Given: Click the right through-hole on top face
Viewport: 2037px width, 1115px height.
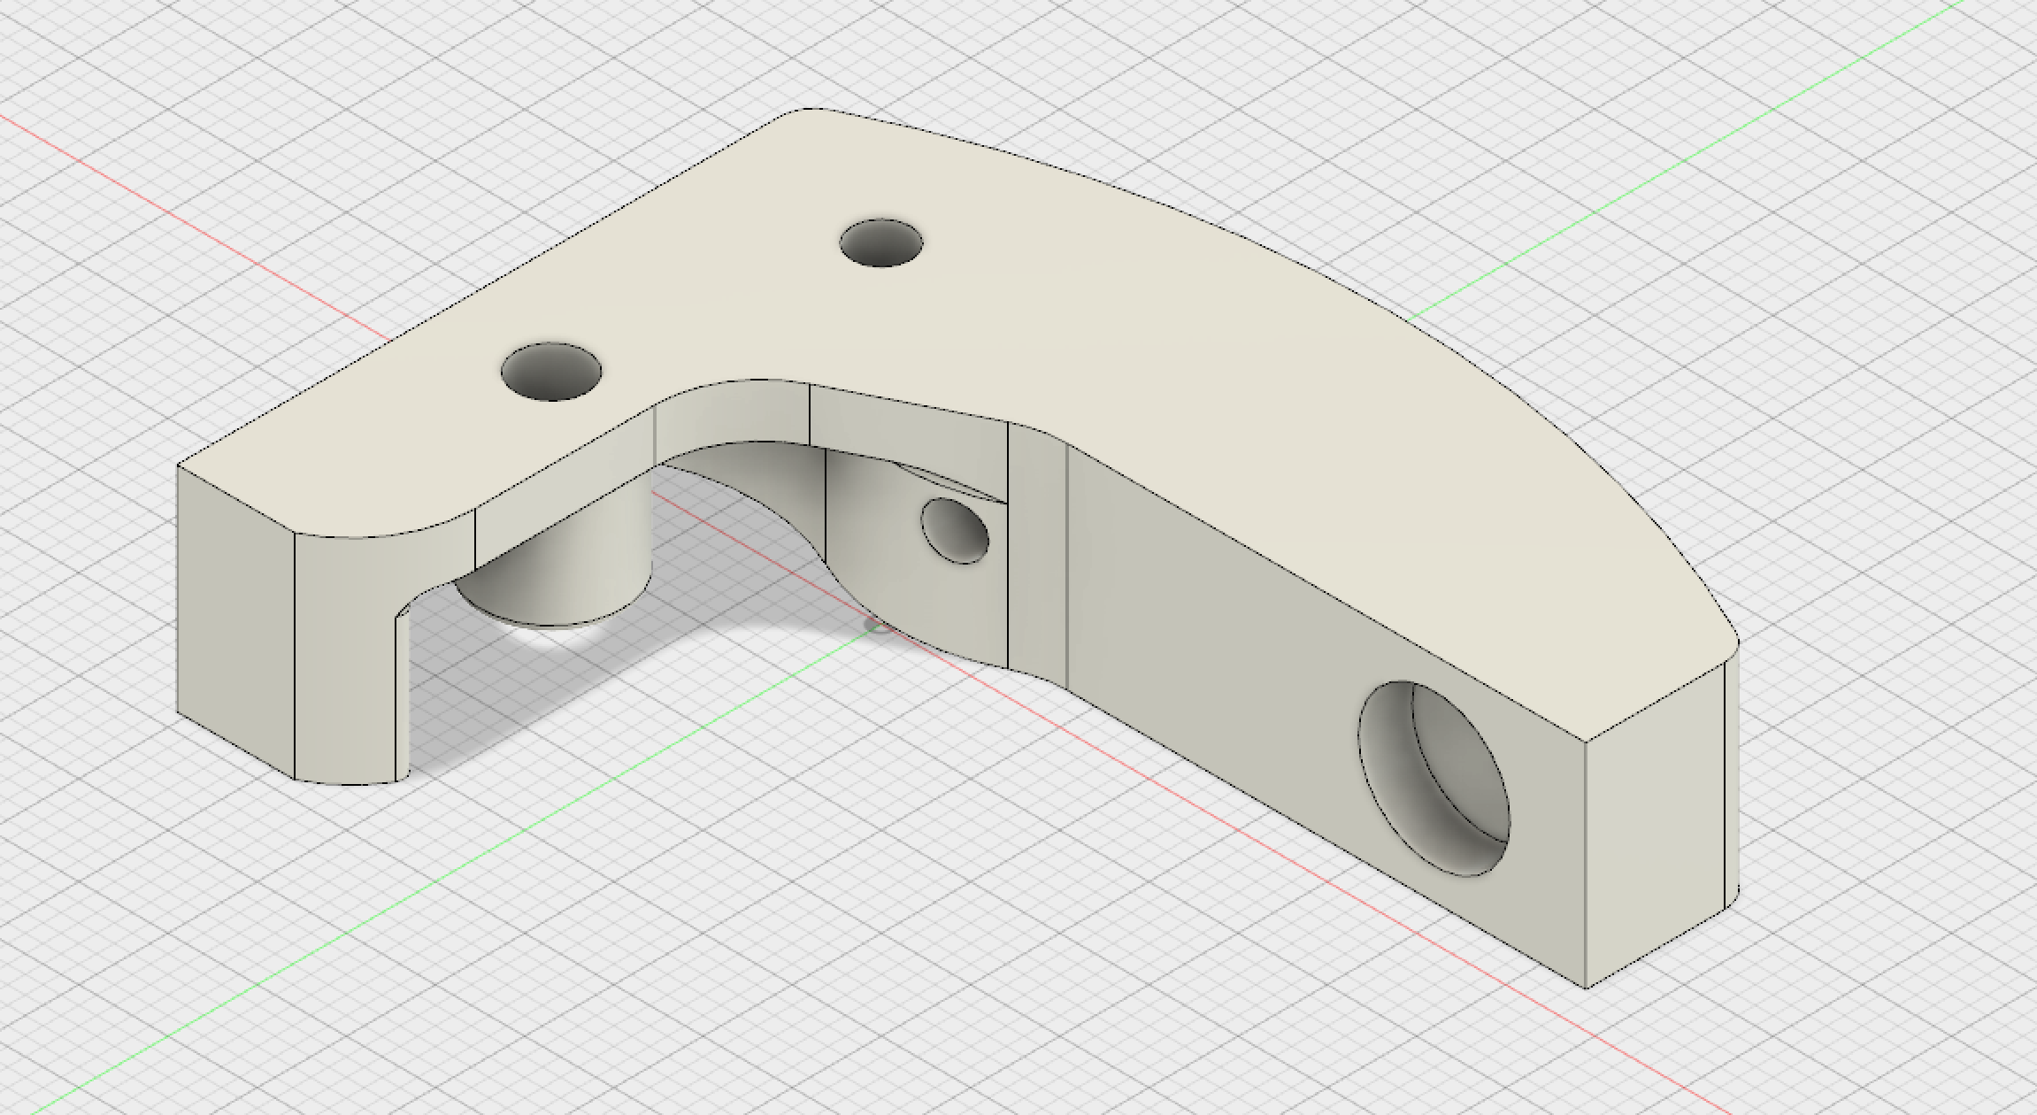Looking at the screenshot, I should click(880, 242).
